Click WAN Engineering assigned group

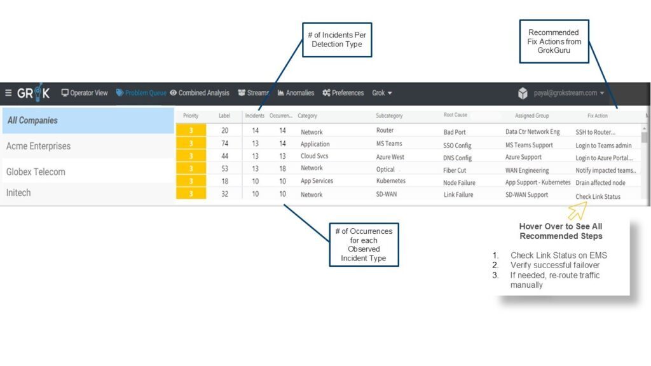527,170
